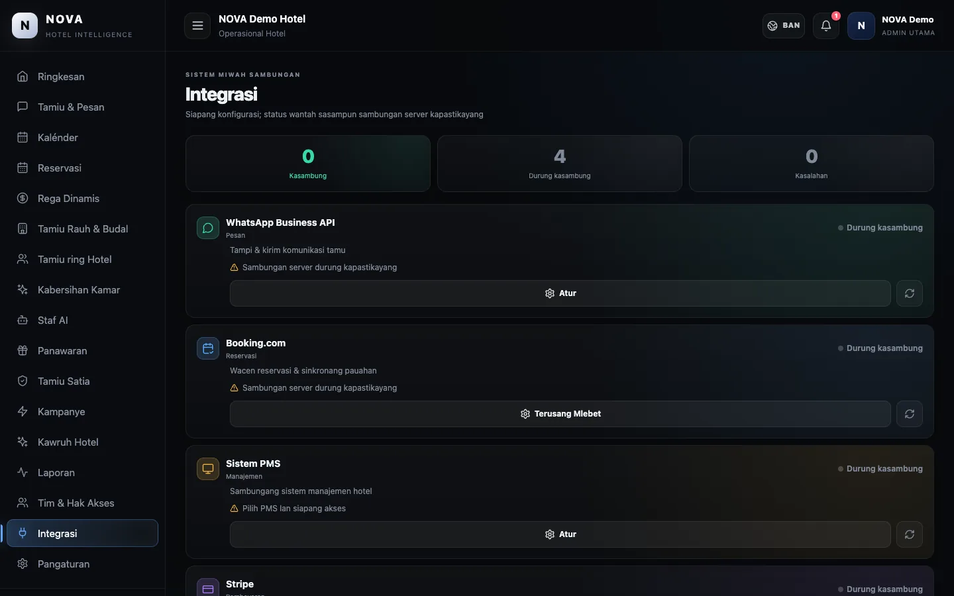Click Terusang Mlebet for Booking.com
Viewport: 954px width, 596px height.
click(560, 414)
